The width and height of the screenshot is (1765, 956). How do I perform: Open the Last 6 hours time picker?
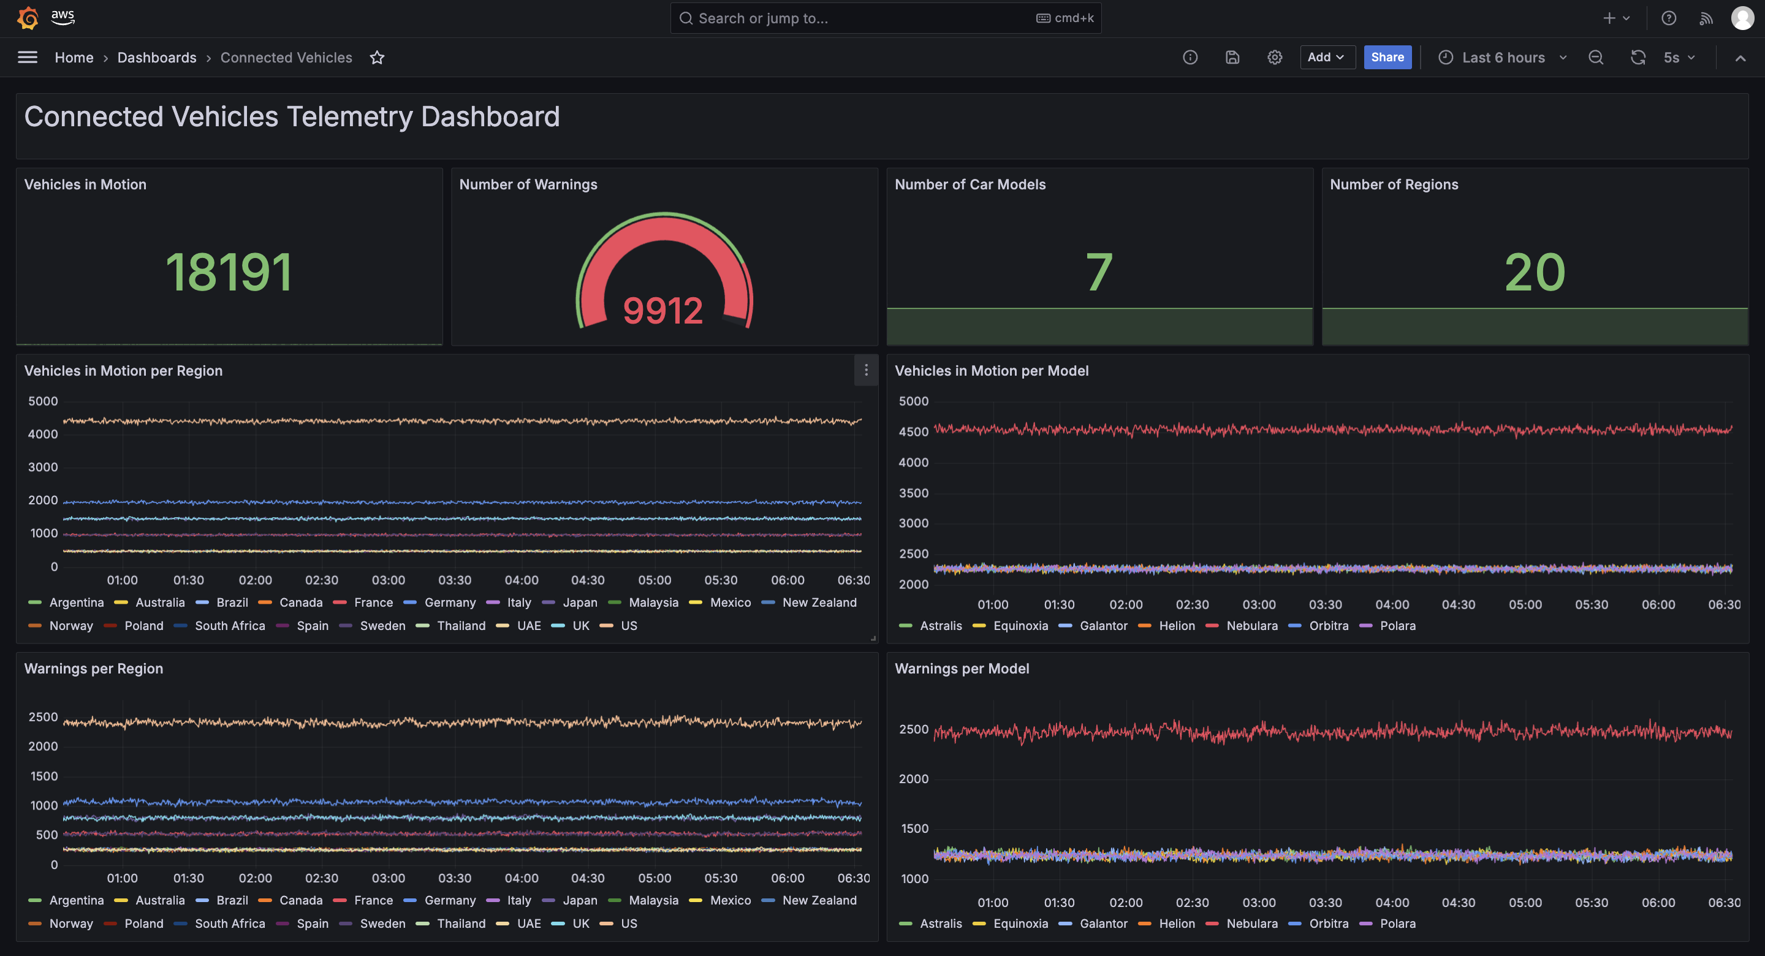1503,58
